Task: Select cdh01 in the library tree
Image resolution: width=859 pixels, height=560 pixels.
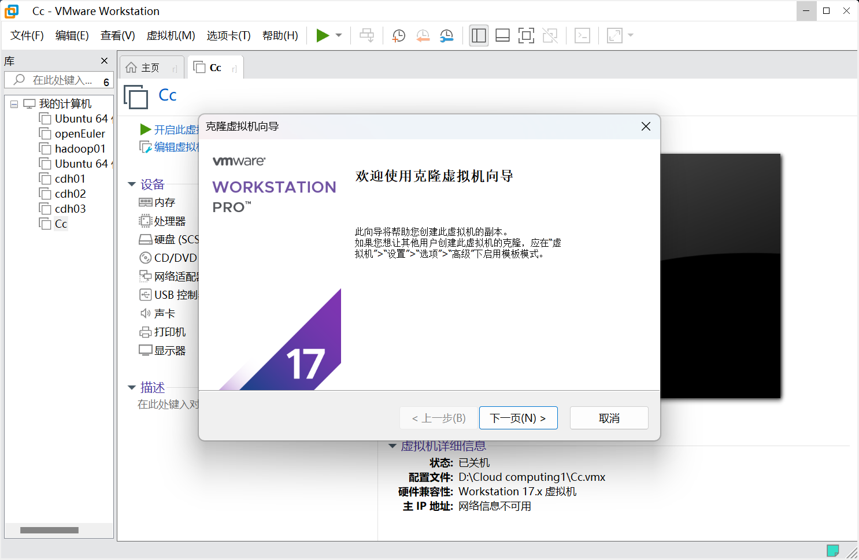Action: point(62,179)
